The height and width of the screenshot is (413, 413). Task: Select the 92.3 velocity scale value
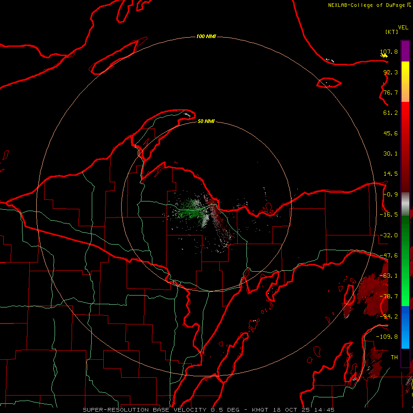tap(391, 72)
